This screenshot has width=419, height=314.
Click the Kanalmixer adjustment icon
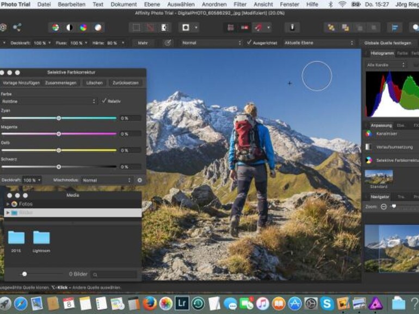(368, 133)
